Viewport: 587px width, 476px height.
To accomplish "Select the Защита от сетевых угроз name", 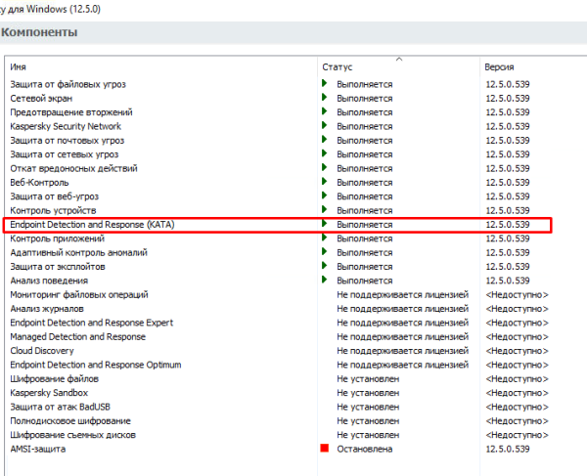I will [64, 154].
